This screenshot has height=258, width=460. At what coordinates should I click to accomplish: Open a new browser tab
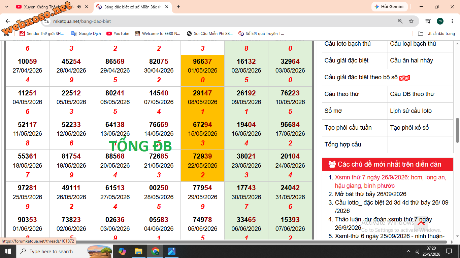pyautogui.click(x=178, y=7)
